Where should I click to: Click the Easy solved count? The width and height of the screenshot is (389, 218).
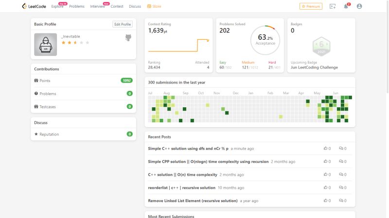click(x=225, y=67)
